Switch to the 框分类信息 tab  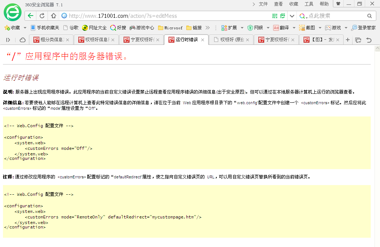[51, 40]
